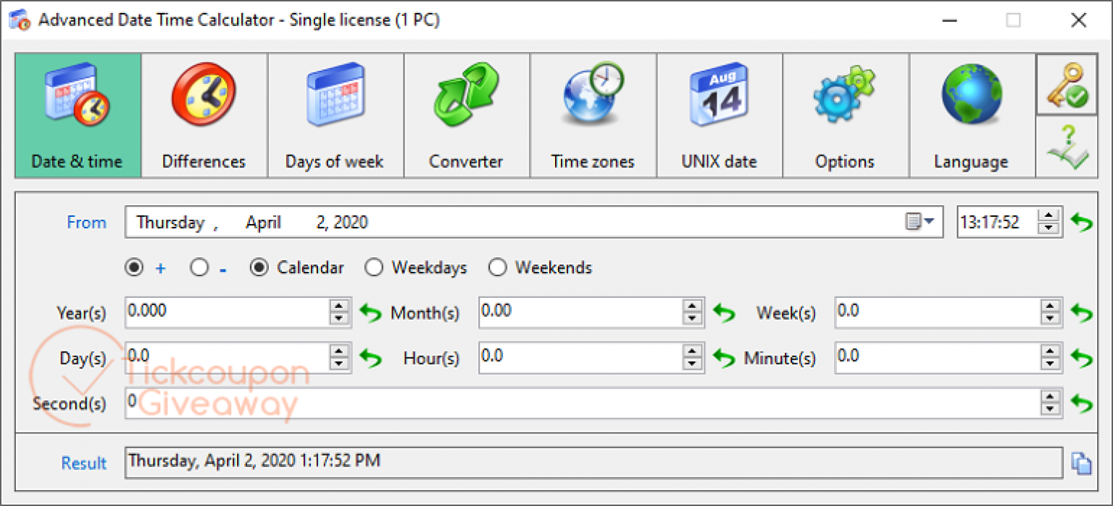Reset the Week(s) field with the green arrow
Viewport: 1113px width, 506px height.
coord(1082,313)
